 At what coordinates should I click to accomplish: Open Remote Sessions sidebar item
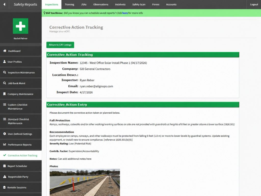pyautogui.click(x=21, y=187)
